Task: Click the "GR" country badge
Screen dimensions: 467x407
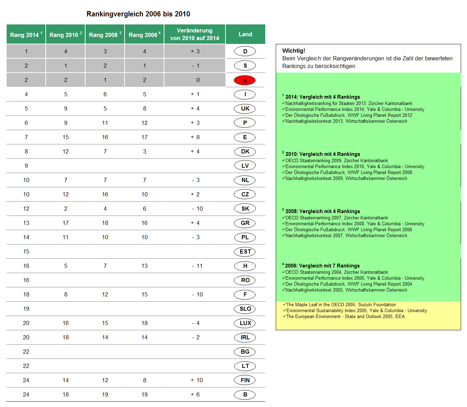Action: [245, 223]
